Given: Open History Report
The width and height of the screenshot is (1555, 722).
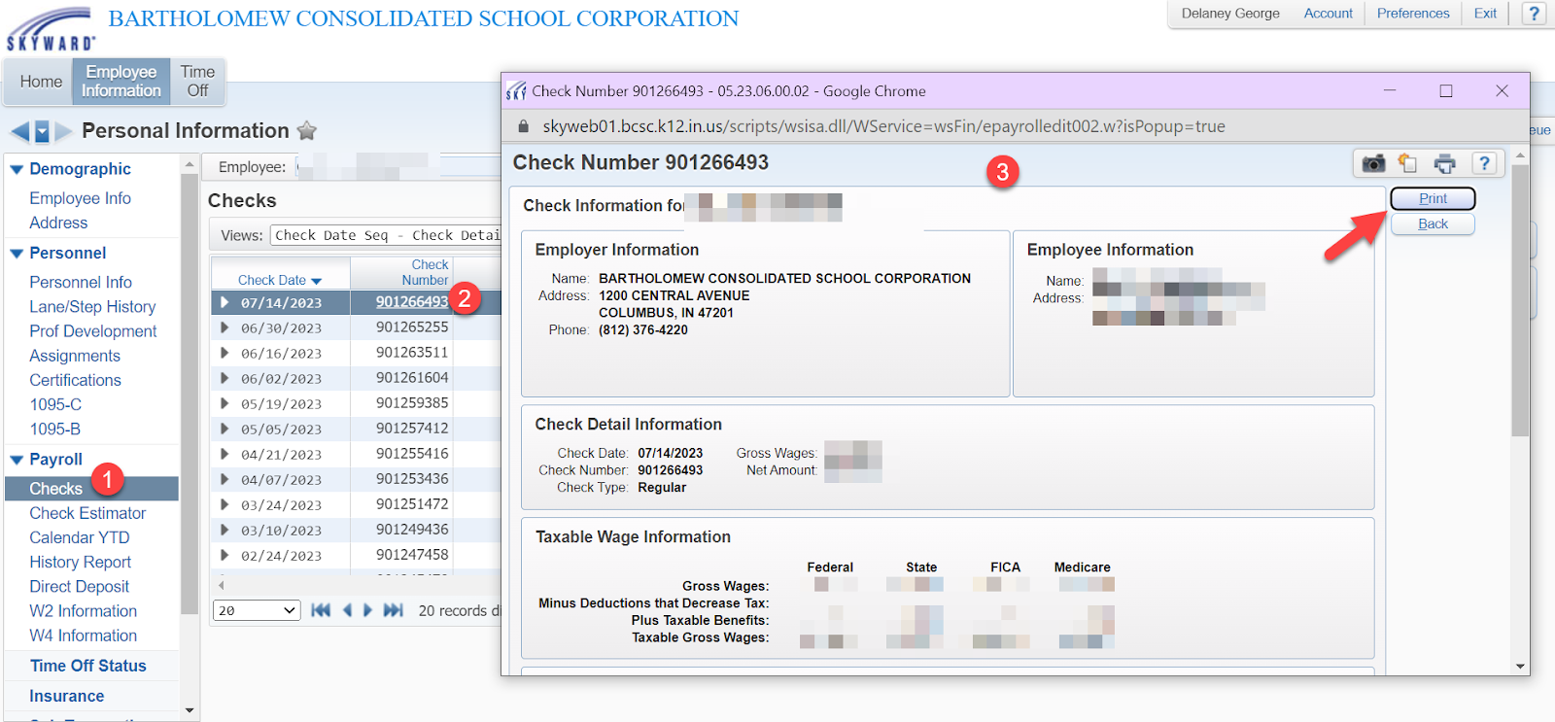Looking at the screenshot, I should [x=80, y=562].
